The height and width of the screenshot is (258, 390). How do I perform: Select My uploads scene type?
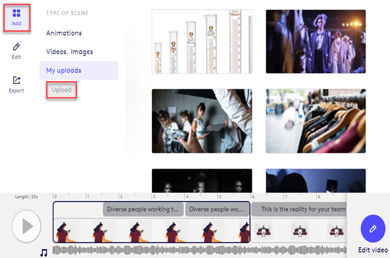79,70
